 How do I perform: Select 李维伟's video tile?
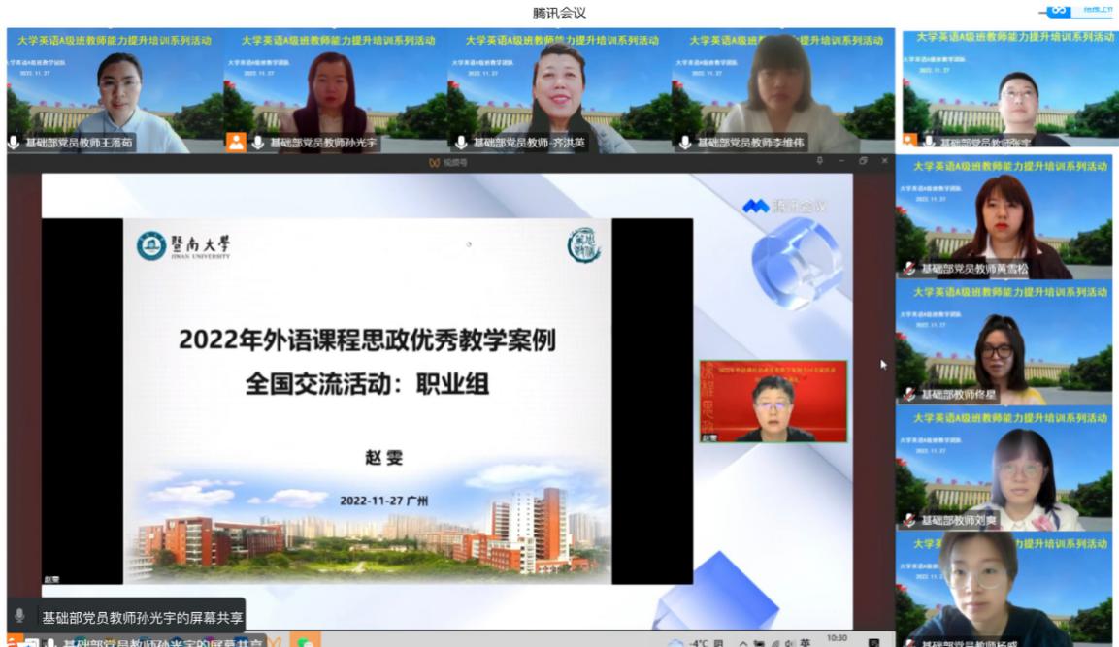[x=783, y=90]
